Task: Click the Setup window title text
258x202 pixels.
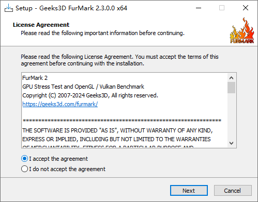Action: tap(71, 8)
